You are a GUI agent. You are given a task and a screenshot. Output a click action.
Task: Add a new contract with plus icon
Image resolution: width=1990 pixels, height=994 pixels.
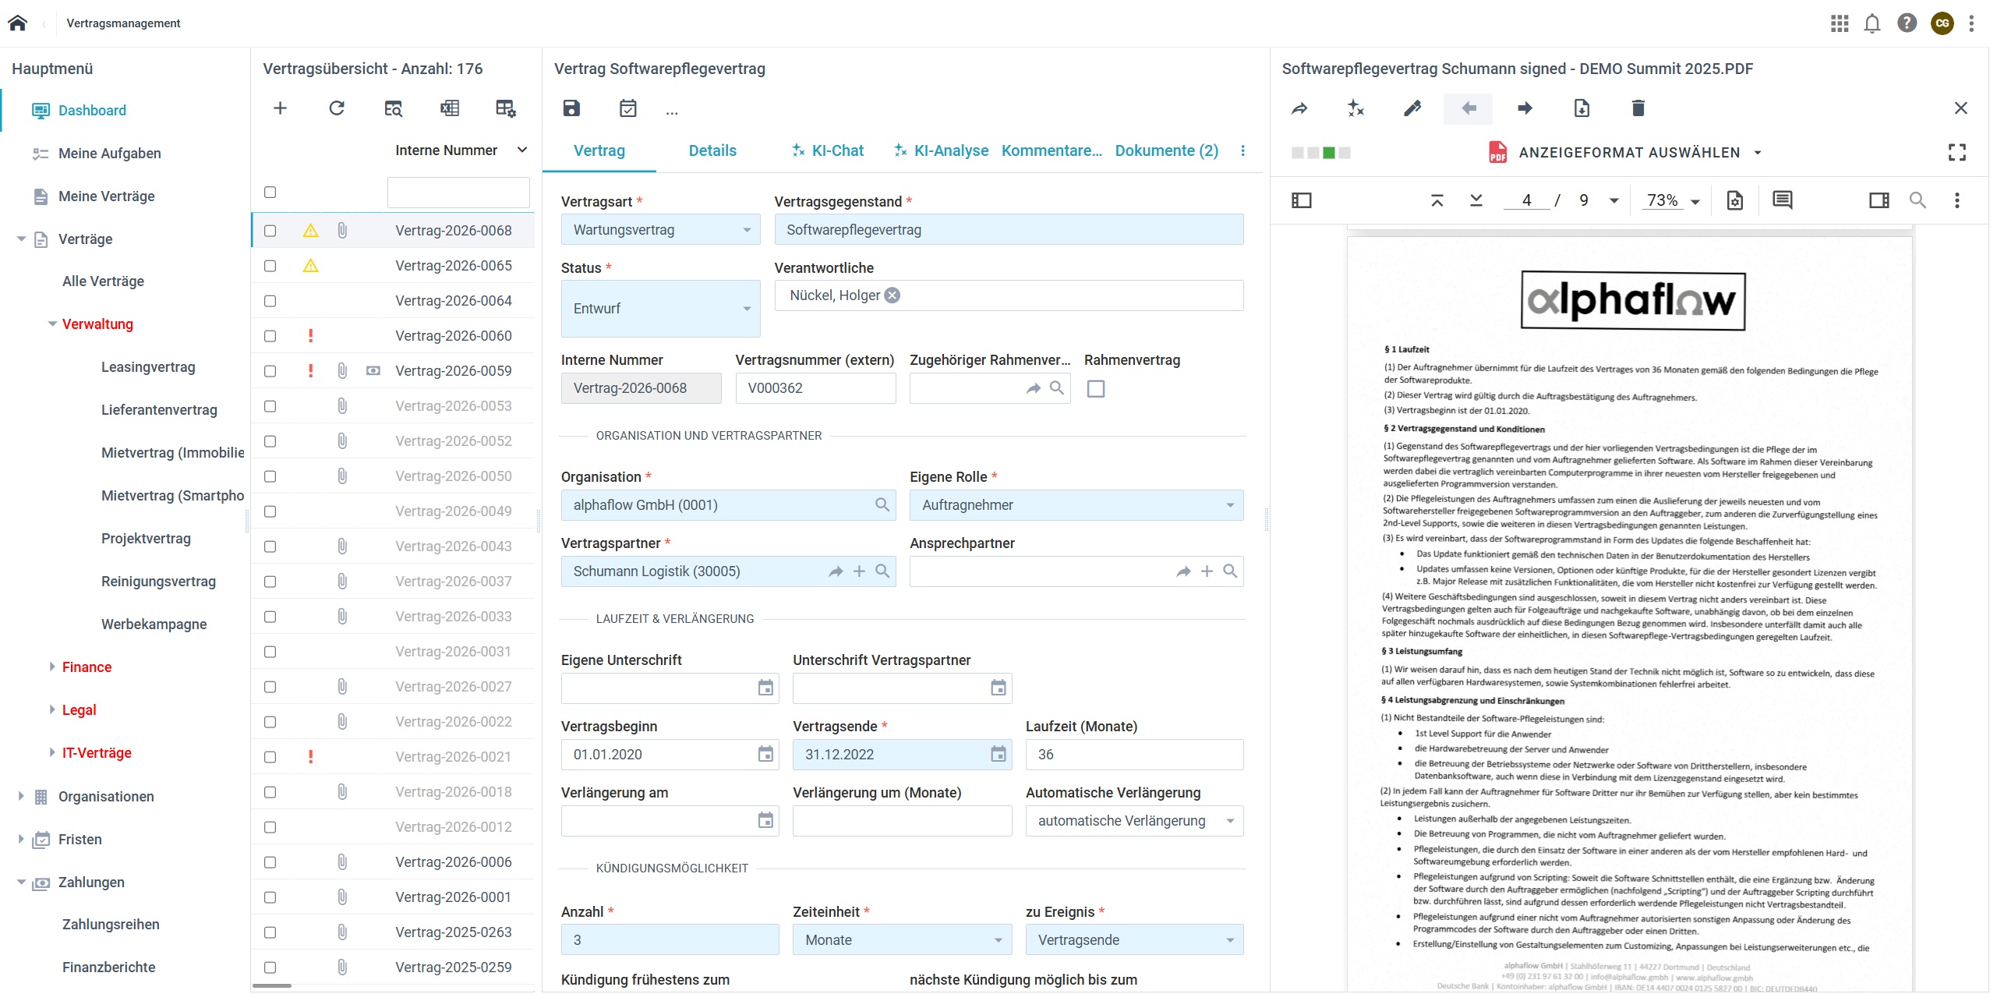coord(280,108)
